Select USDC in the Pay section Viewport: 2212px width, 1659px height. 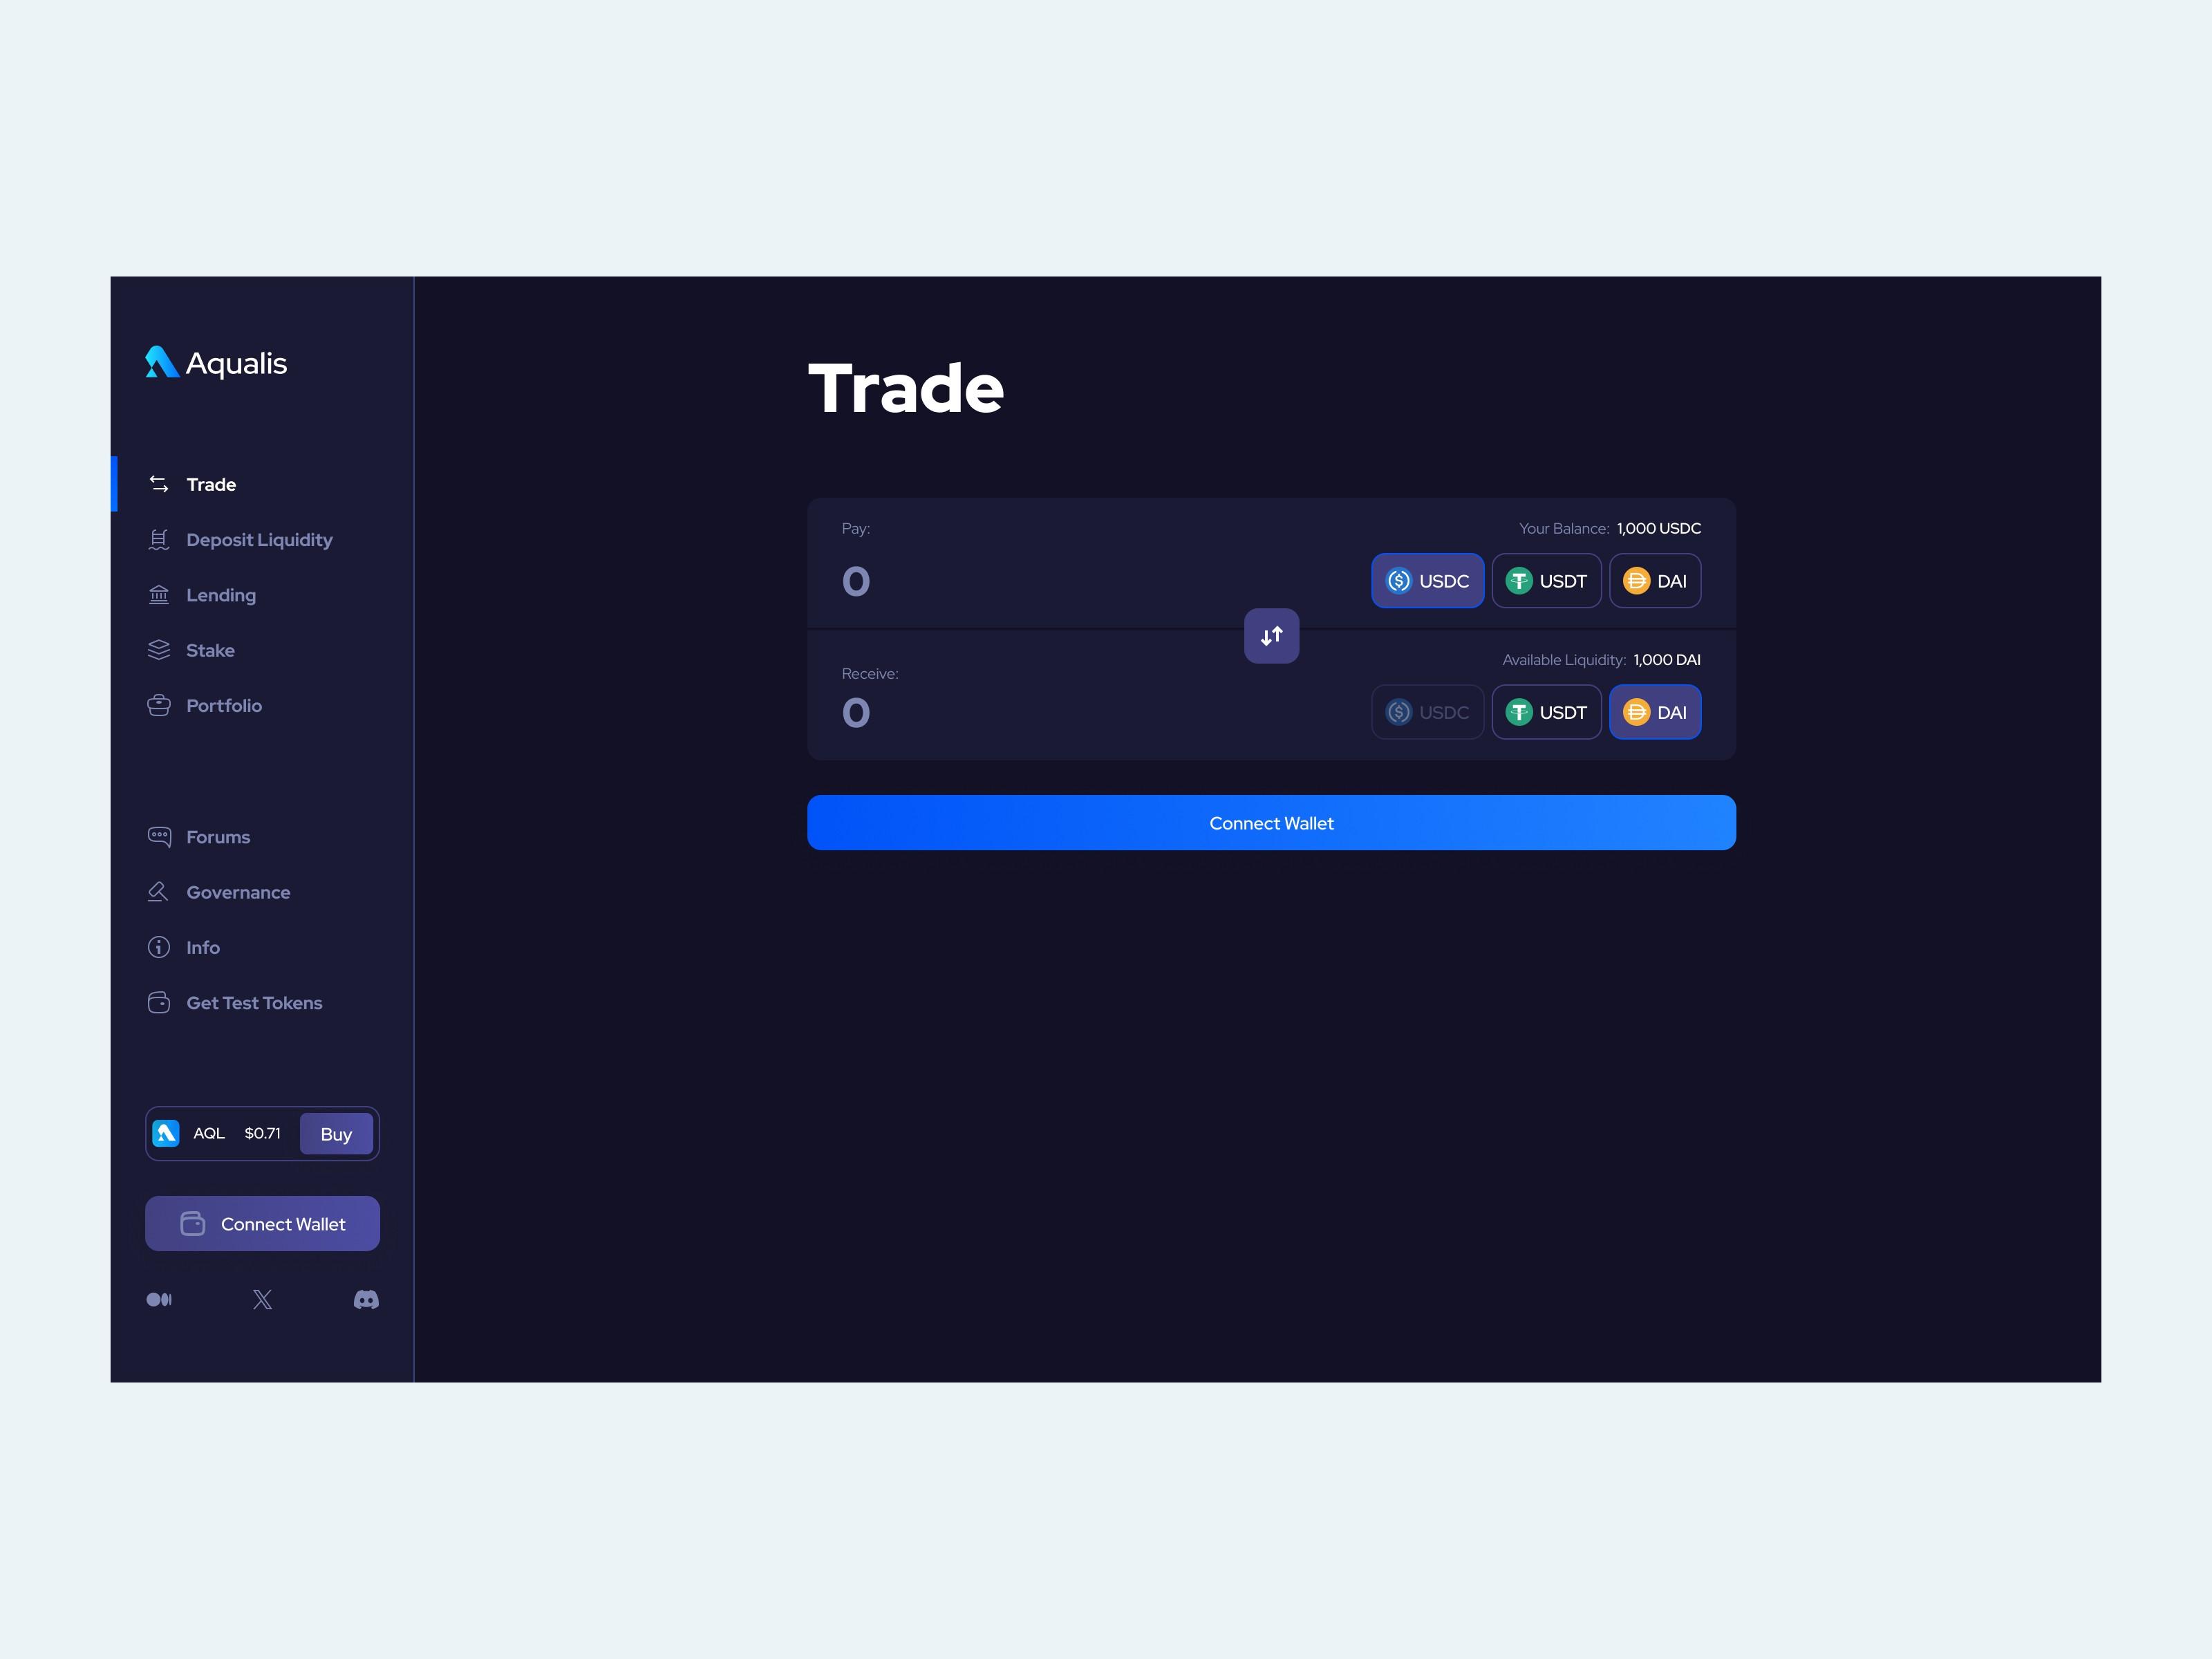pos(1427,580)
